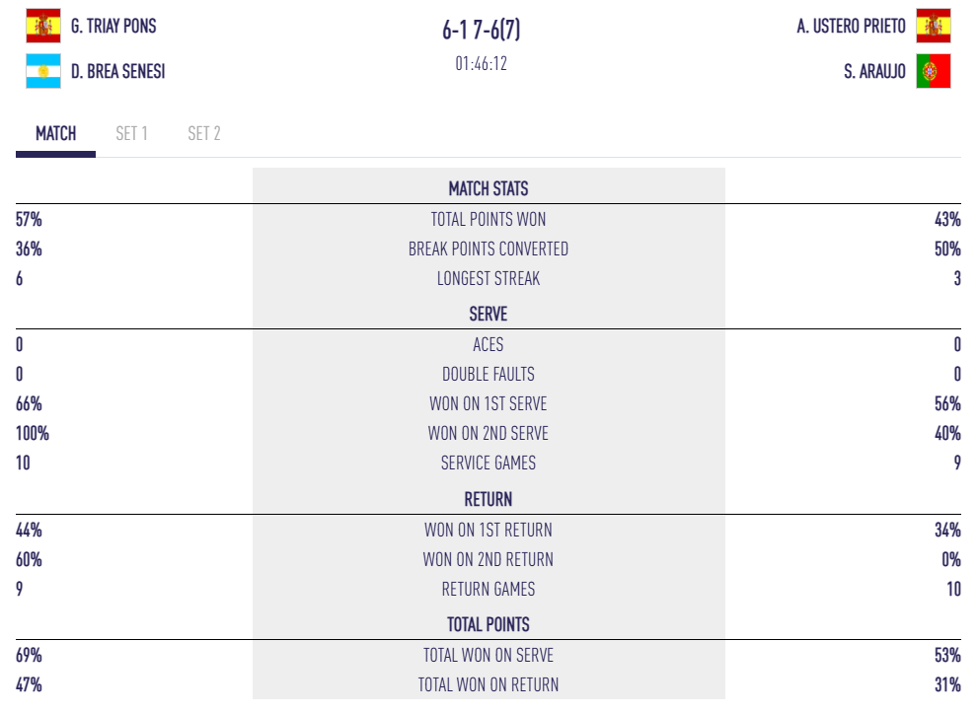Click player name S. Araujo
This screenshot has width=978, height=713.
pos(874,71)
